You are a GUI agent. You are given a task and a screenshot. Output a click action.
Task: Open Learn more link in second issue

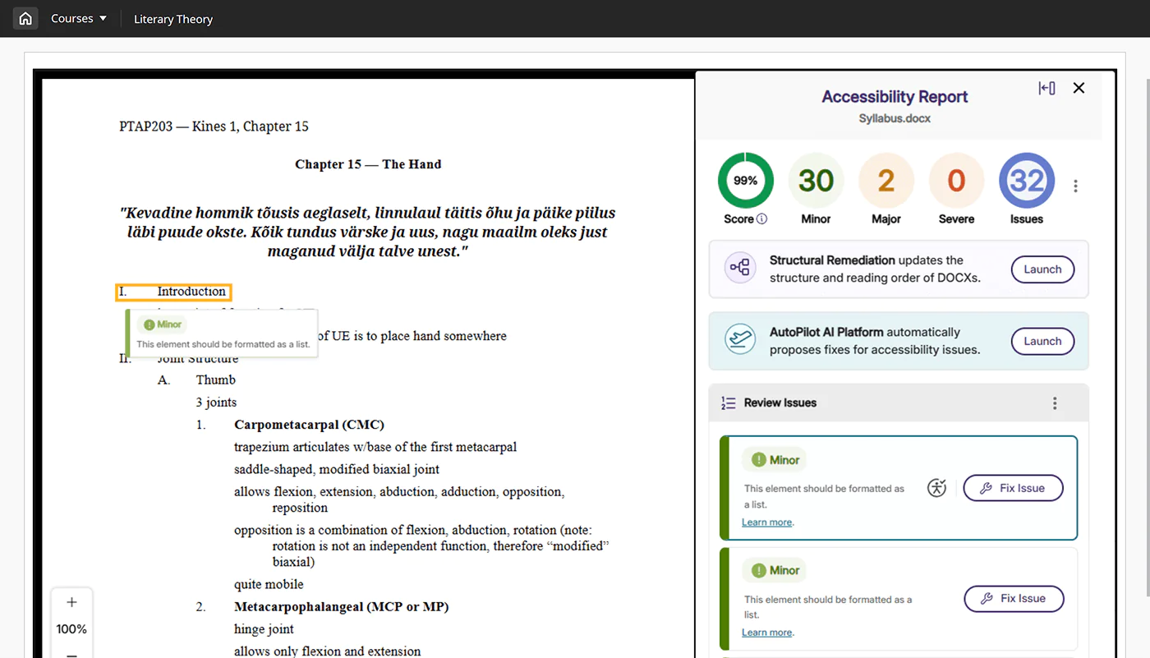point(767,633)
